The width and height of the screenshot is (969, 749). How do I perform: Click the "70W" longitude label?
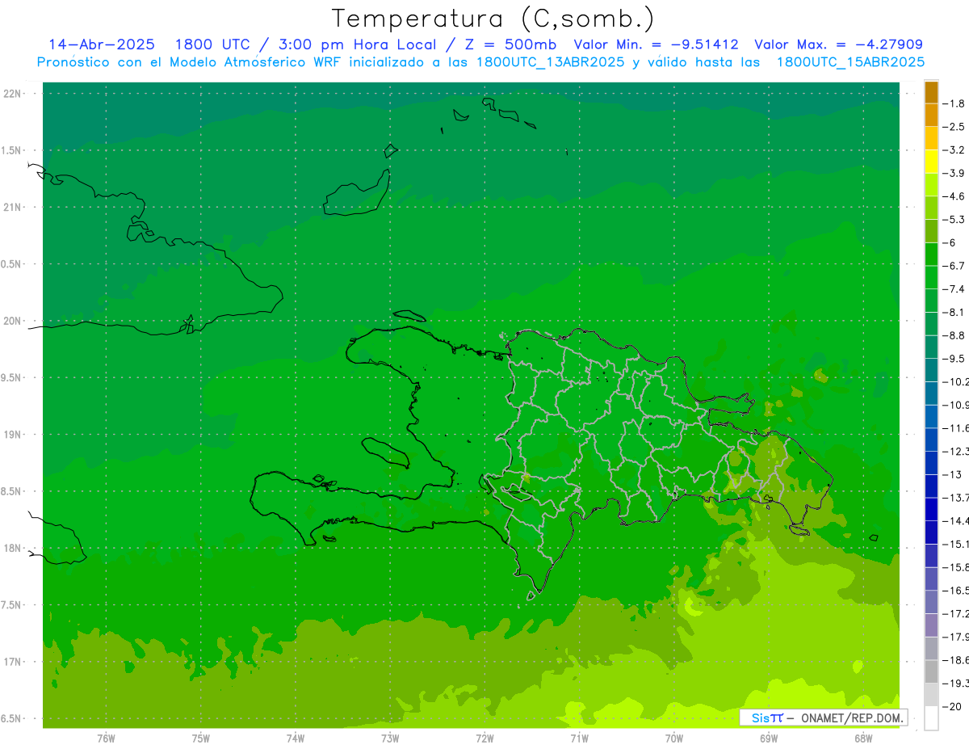coord(674,738)
